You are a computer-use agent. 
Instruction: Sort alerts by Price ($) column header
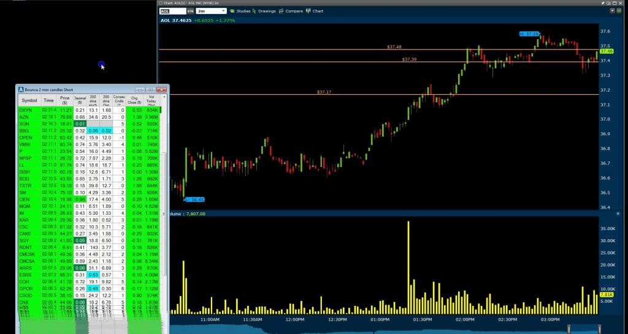(65, 101)
